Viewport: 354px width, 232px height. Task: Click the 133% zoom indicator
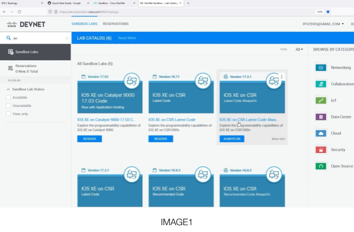320,12
